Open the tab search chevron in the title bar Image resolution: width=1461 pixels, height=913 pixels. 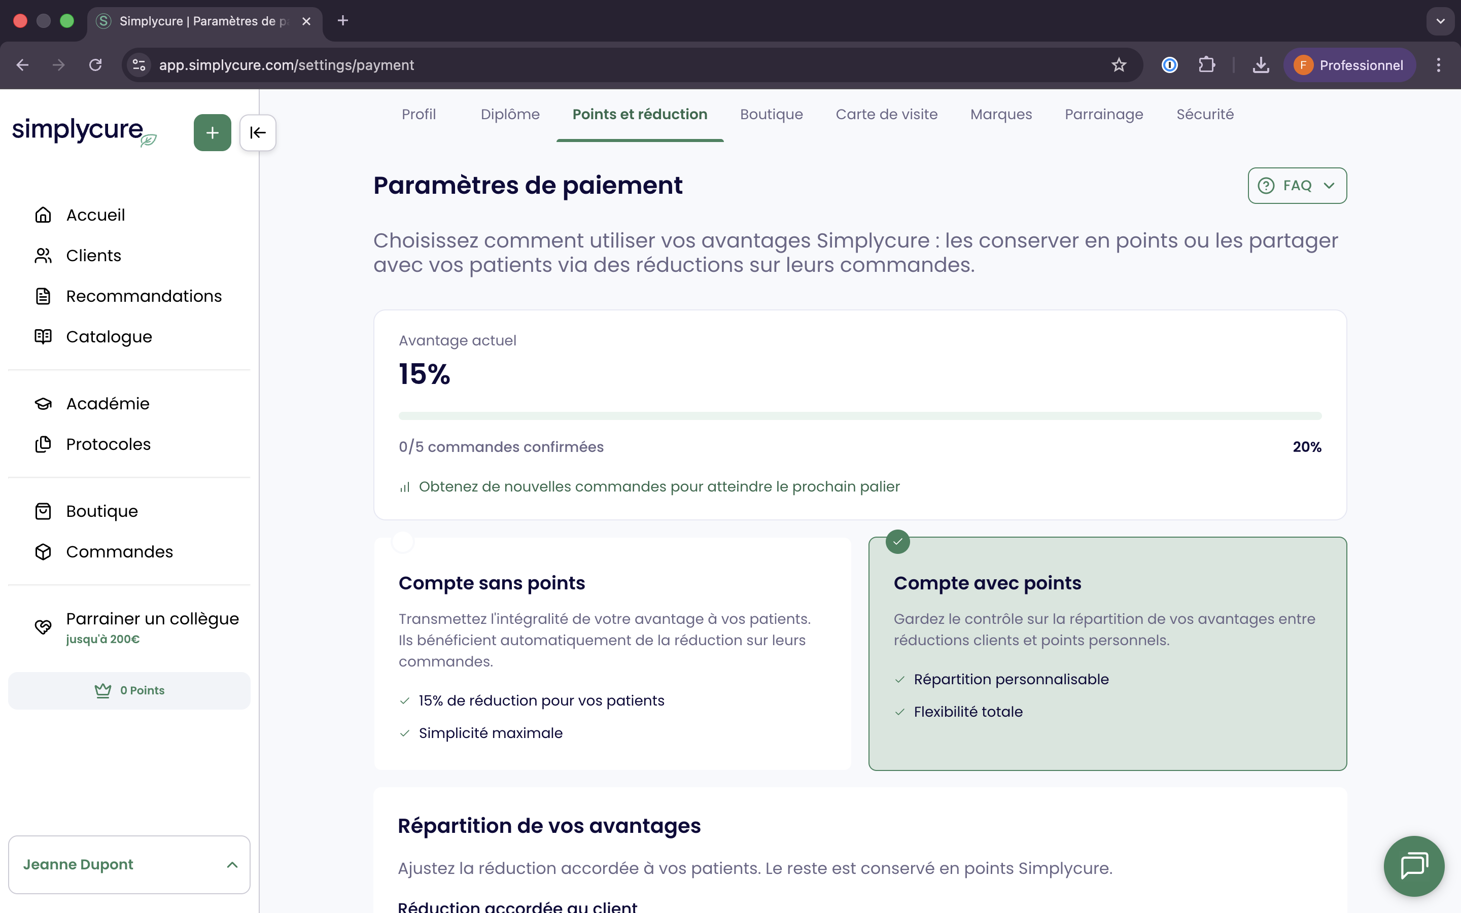(1441, 21)
